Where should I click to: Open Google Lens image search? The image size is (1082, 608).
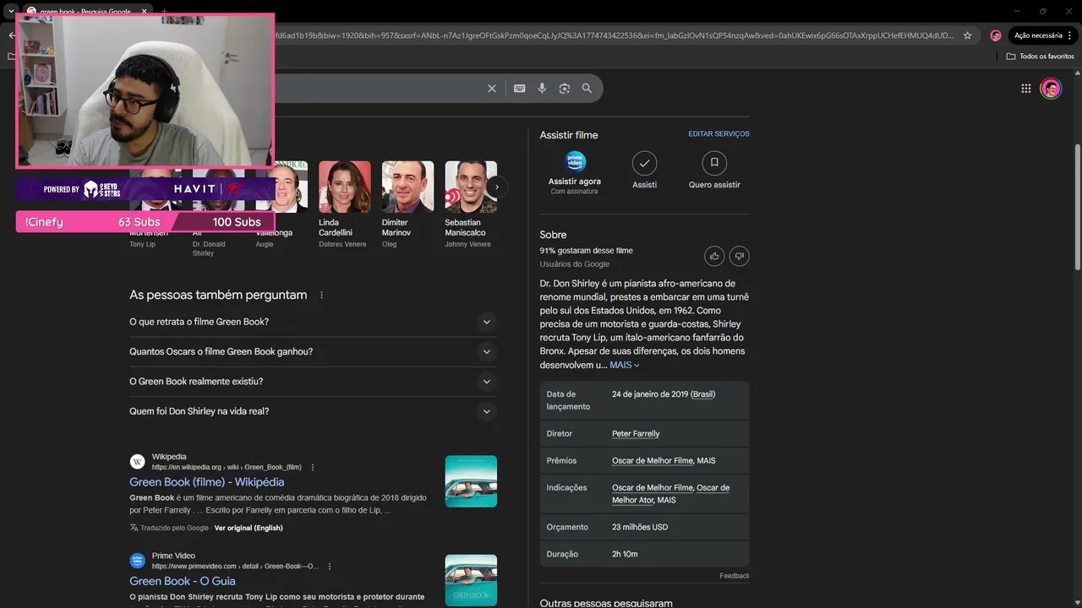coord(565,89)
